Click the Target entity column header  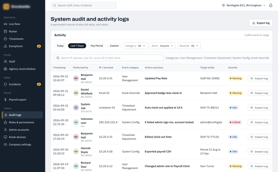(x=207, y=68)
